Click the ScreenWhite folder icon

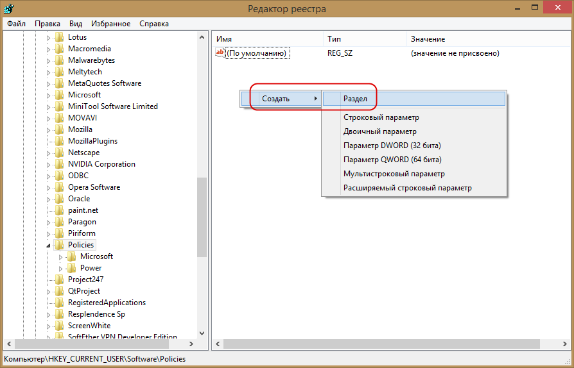tap(59, 326)
